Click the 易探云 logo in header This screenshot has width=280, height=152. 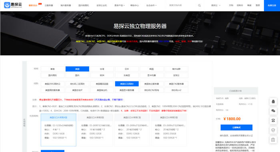[13, 5]
